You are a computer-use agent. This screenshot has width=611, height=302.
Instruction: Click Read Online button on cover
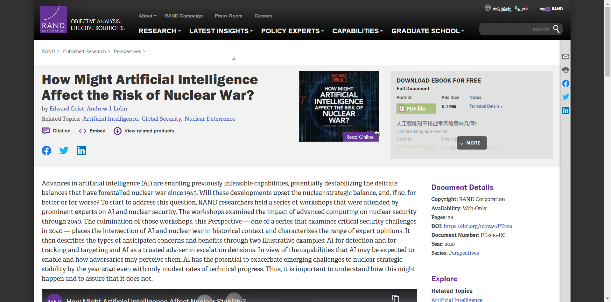(360, 137)
